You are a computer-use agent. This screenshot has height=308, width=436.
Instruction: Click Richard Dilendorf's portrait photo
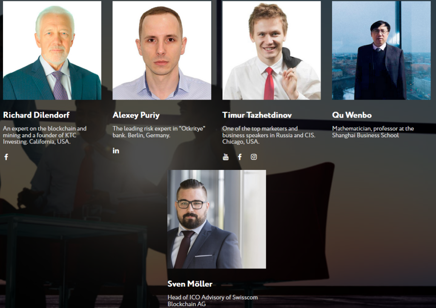click(52, 50)
